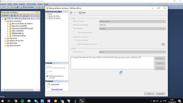Click the New Project toolbar icon
The height and width of the screenshot is (103, 183).
(x=2, y=7)
